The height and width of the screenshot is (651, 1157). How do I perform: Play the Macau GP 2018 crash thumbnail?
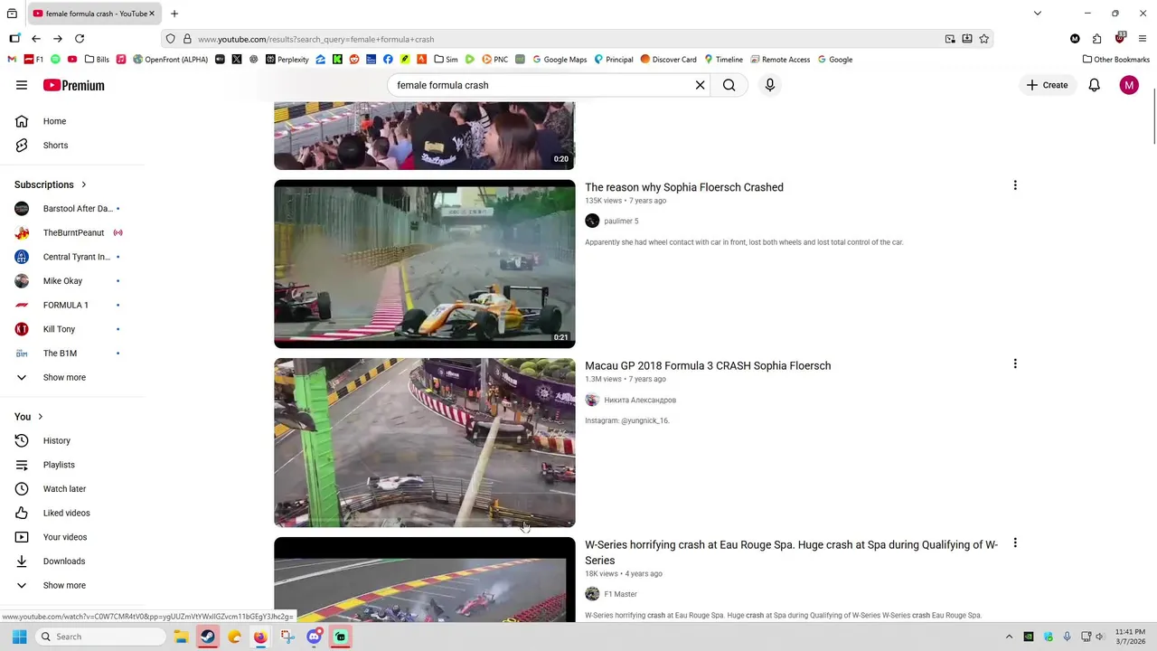(x=425, y=442)
